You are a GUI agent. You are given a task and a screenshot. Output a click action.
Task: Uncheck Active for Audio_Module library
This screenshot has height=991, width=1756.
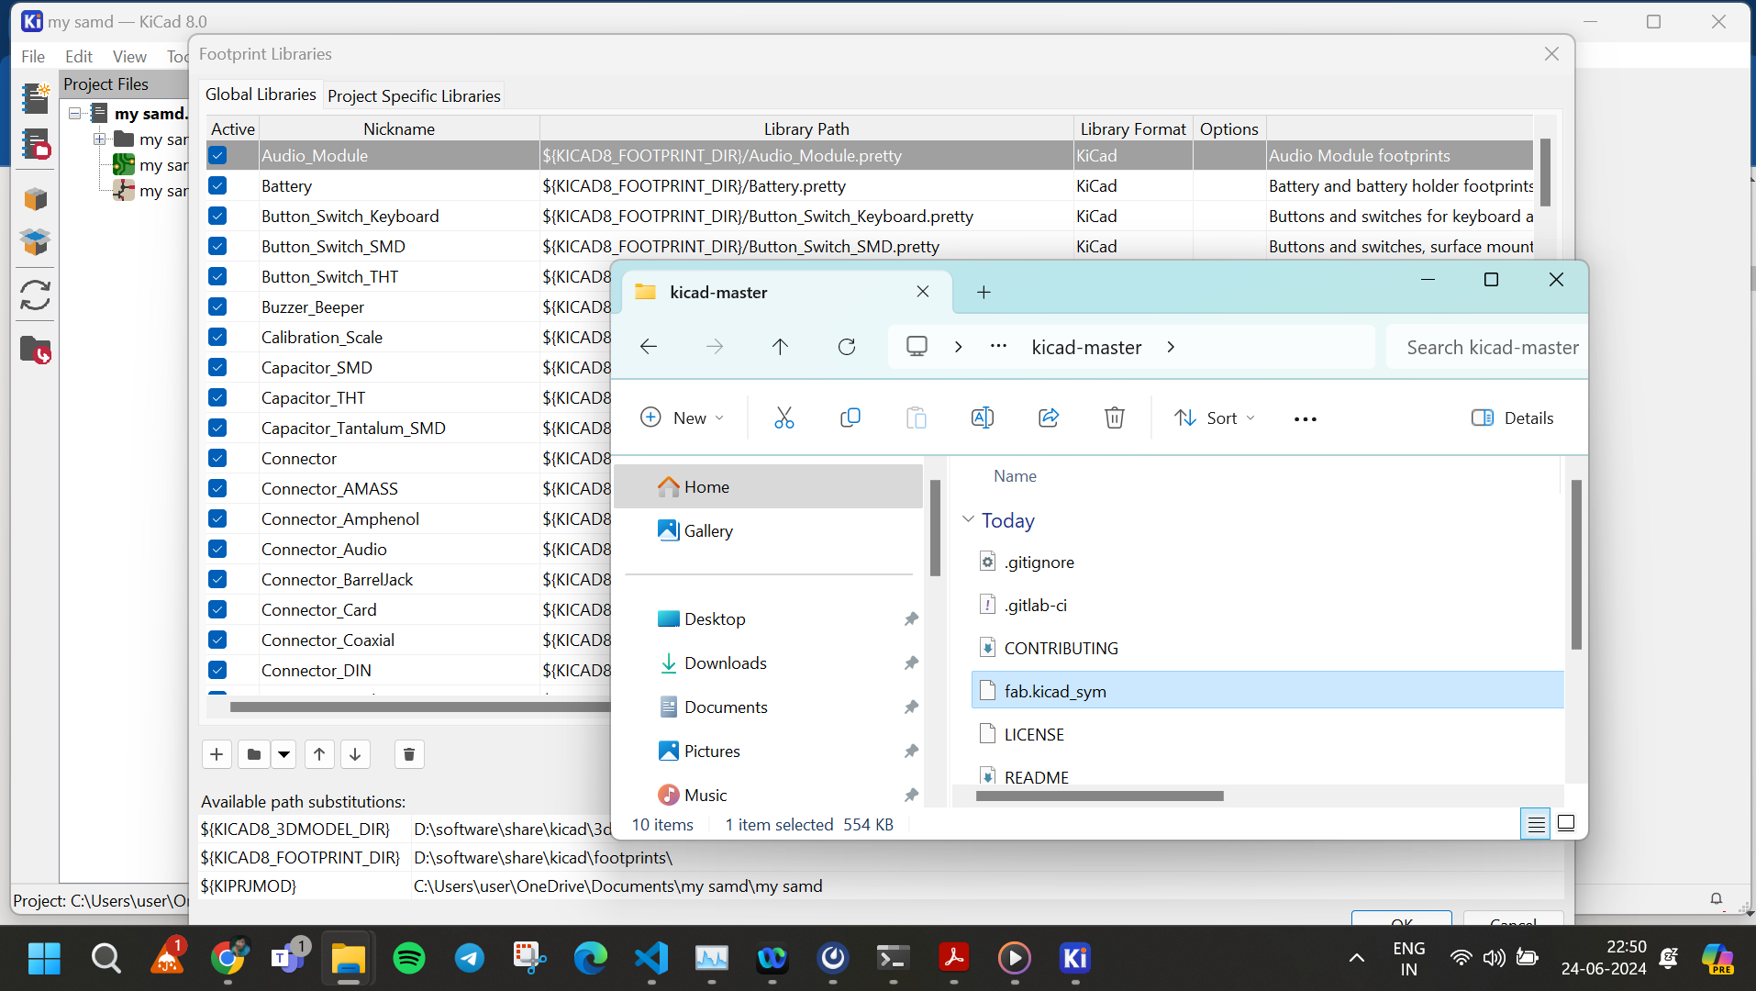click(x=217, y=155)
